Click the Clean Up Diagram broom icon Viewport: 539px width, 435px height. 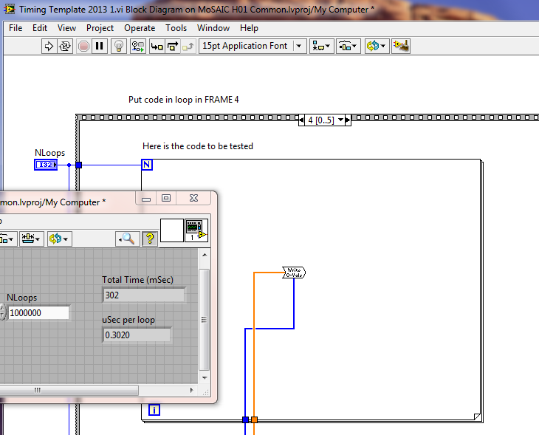[x=401, y=46]
